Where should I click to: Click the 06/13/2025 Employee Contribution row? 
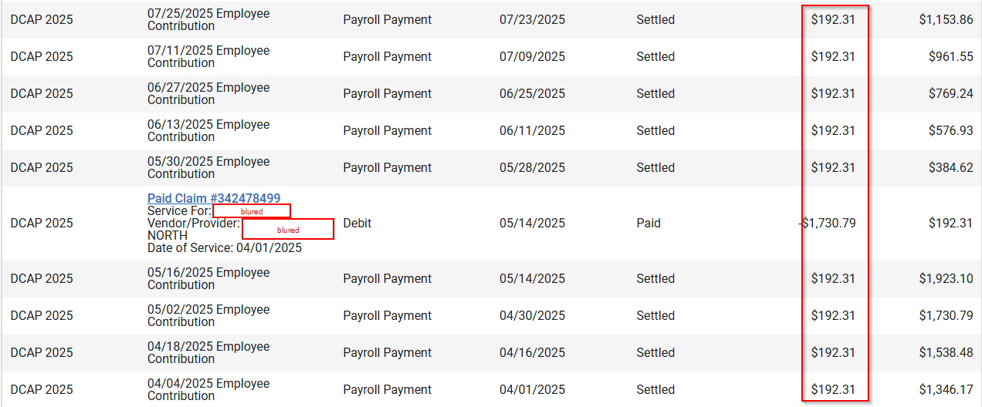click(x=491, y=131)
